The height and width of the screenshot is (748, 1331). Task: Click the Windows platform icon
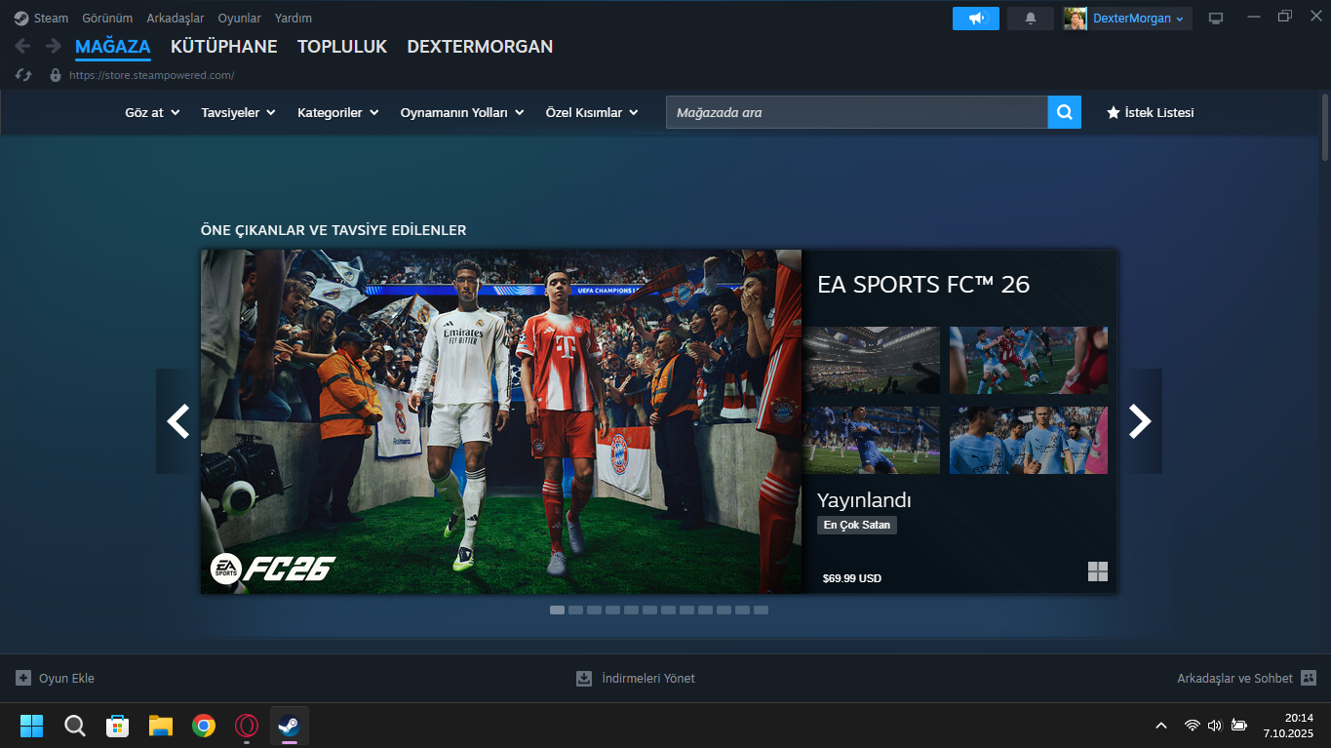click(x=1098, y=571)
